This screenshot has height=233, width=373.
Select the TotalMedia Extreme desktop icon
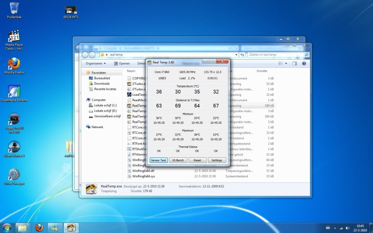click(x=14, y=92)
